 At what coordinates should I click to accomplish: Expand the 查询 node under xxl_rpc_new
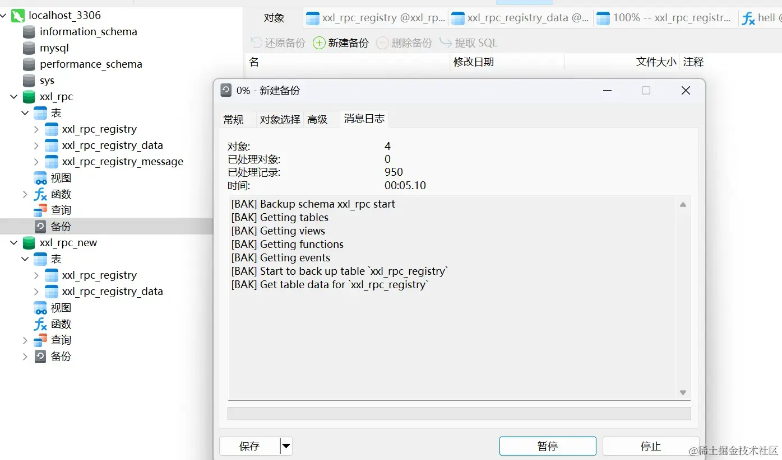point(25,340)
